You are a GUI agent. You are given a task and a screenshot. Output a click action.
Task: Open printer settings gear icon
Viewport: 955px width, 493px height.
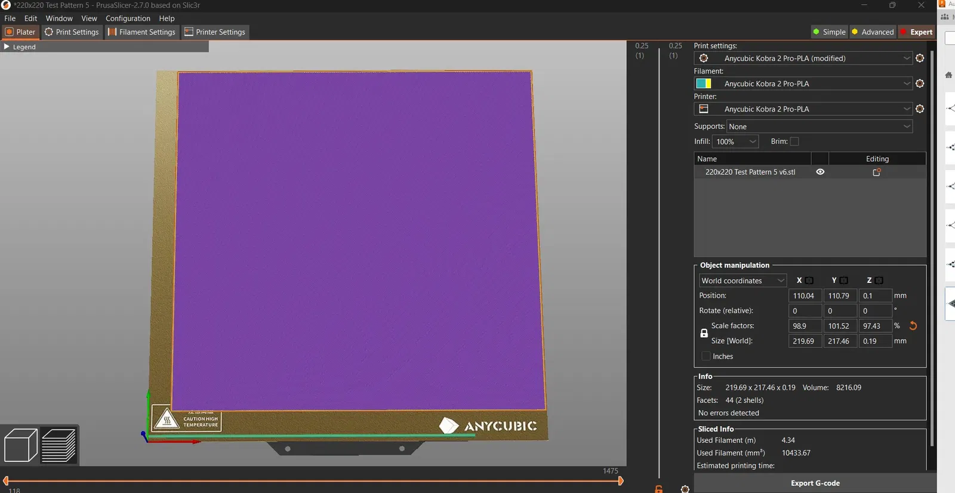[x=920, y=109]
